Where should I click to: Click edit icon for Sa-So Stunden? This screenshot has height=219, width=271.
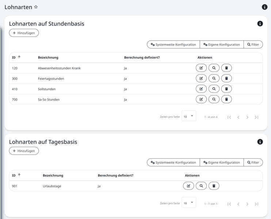(x=201, y=99)
